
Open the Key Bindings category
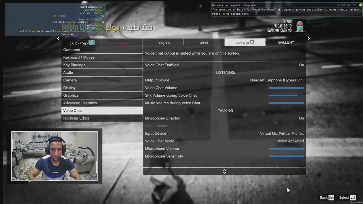pos(102,65)
